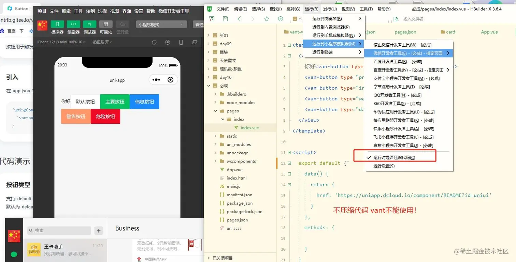Switch to the App.vue editor tab
516x262 pixels.
click(x=489, y=32)
